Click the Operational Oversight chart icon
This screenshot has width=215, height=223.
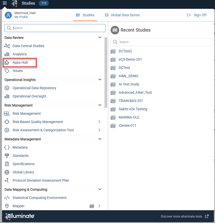(x=7, y=96)
